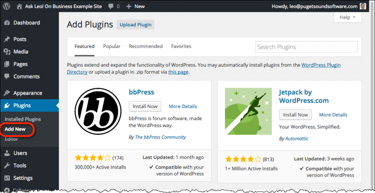Open the comments bubble icon in admin bar
The height and width of the screenshot is (193, 375).
(111, 7)
